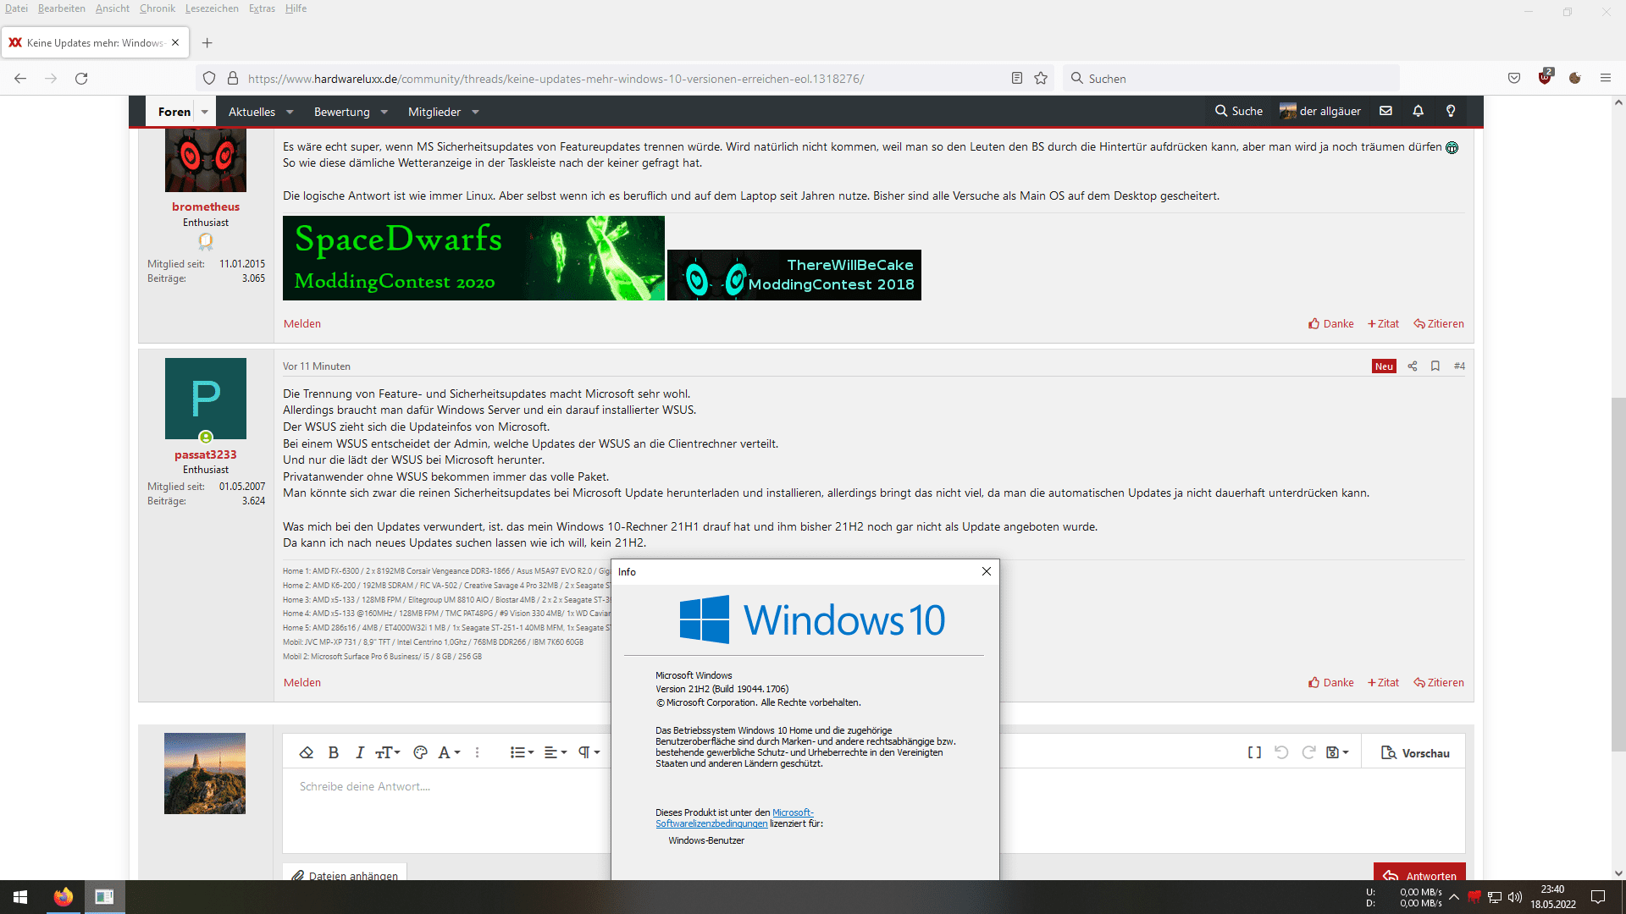Click Melden on passat3233's post
This screenshot has width=1626, height=914.
(x=302, y=682)
